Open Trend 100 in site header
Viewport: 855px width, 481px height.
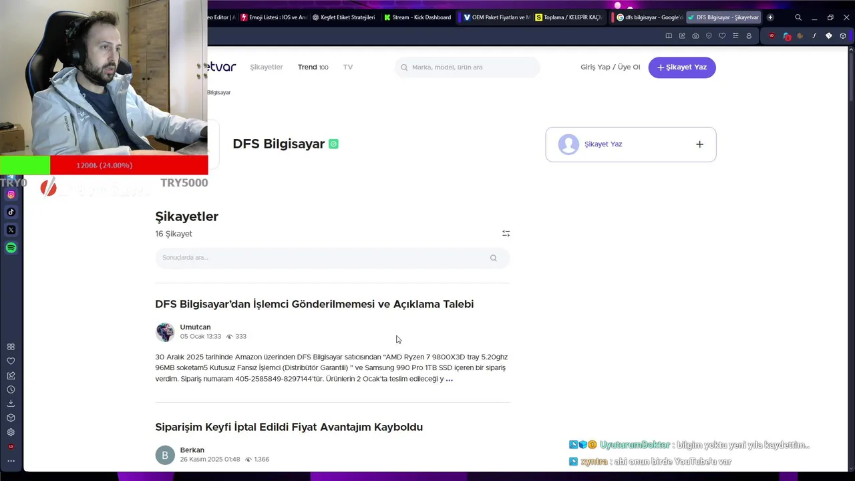pyautogui.click(x=313, y=67)
